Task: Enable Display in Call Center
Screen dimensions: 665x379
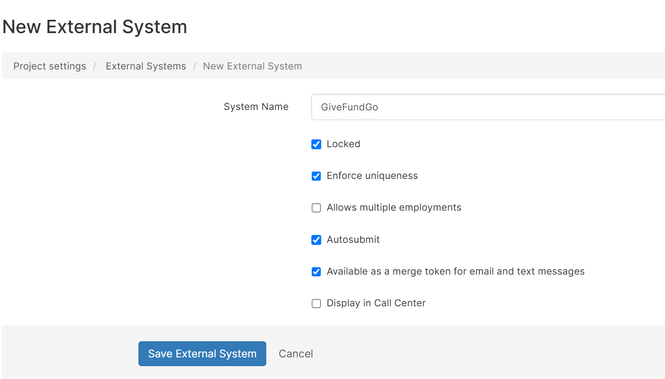Action: 316,303
